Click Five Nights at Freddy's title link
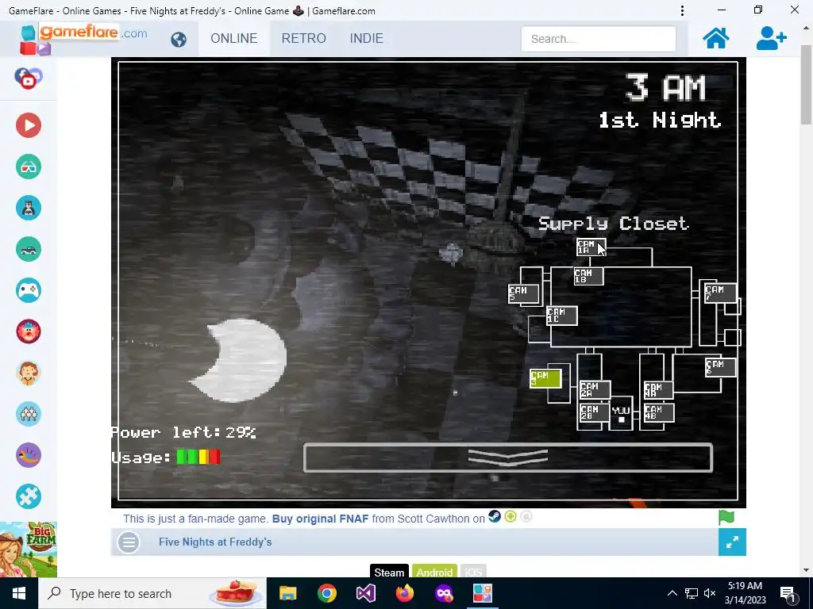The height and width of the screenshot is (609, 813). tap(215, 542)
